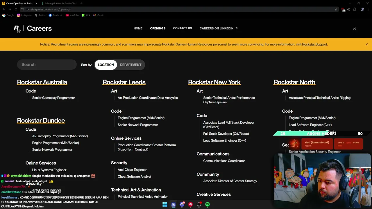372x209 pixels.
Task: Open the browser extensions puzzle icon
Action: (x=354, y=9)
